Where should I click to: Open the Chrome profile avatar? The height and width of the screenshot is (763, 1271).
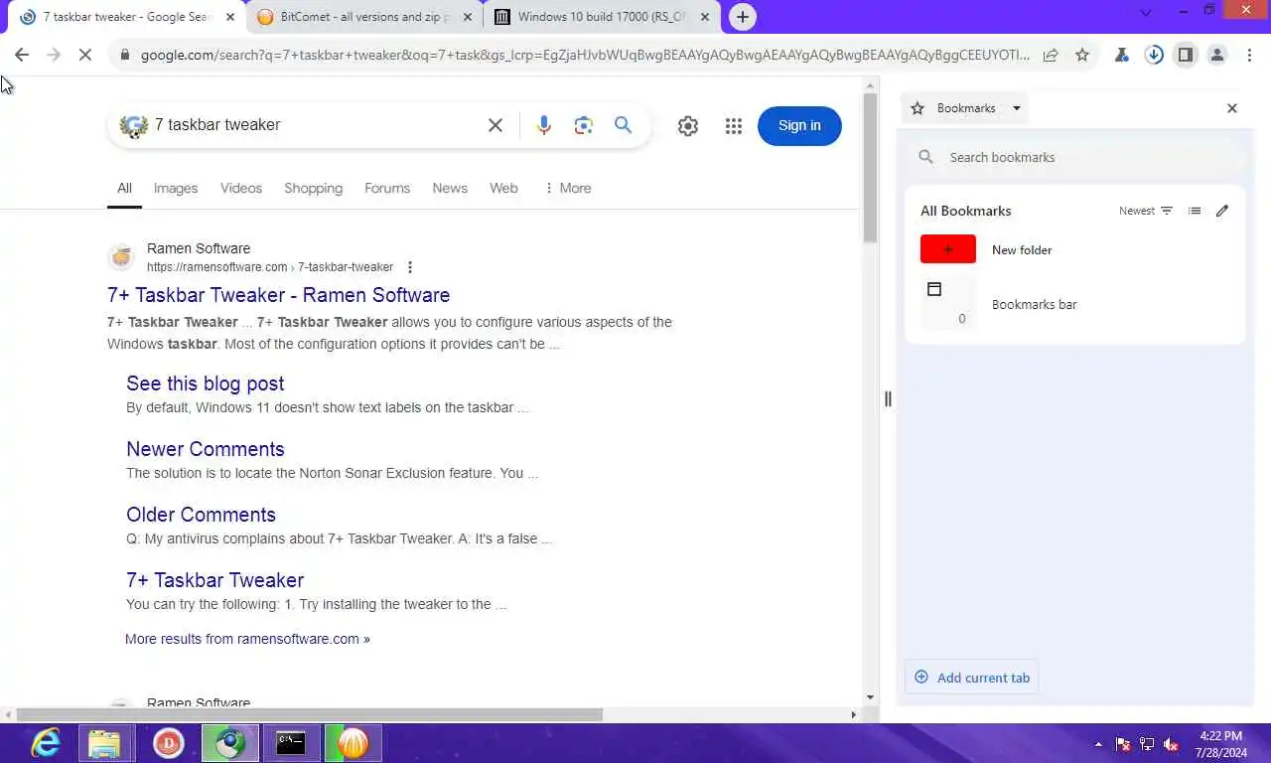[1217, 56]
